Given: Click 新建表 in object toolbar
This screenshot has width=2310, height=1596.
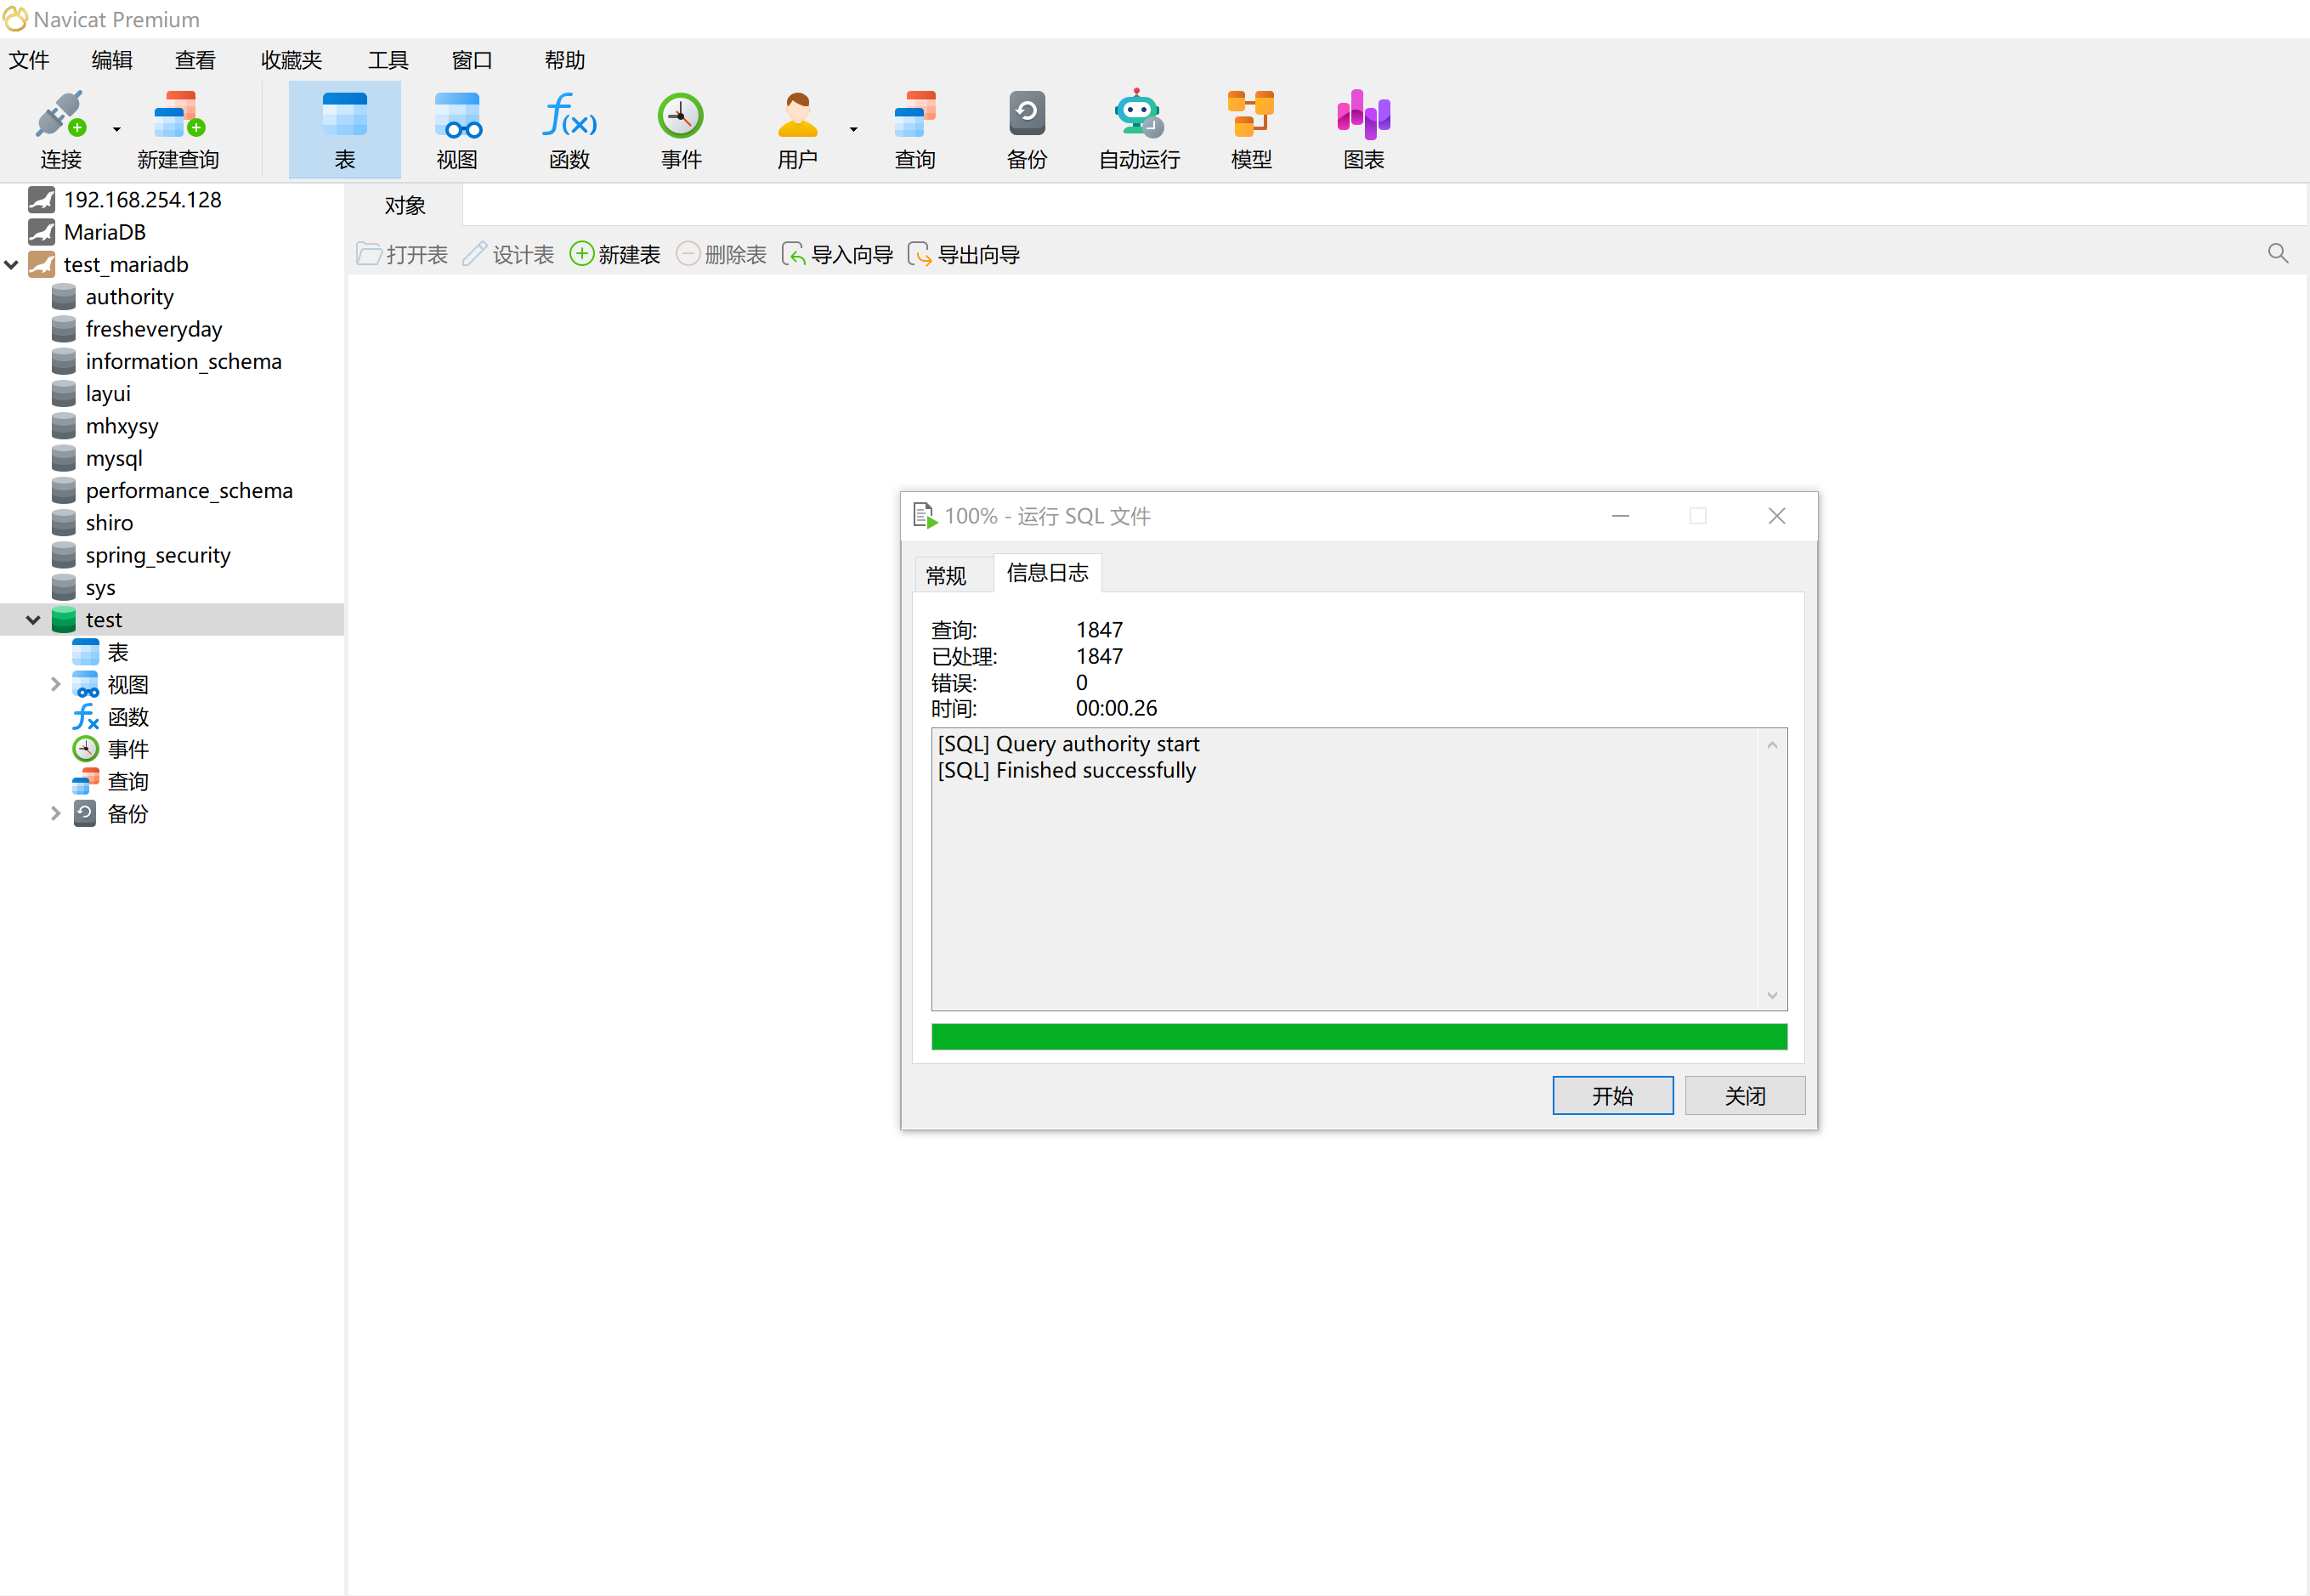Looking at the screenshot, I should (x=615, y=254).
